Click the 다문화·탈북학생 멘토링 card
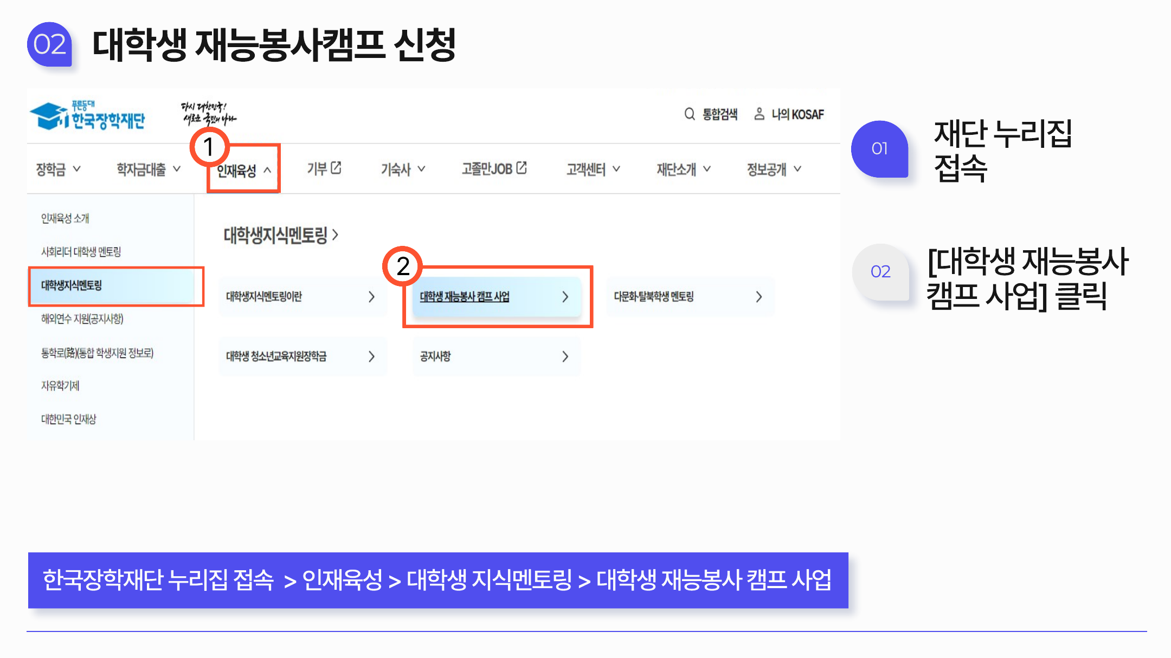The height and width of the screenshot is (658, 1171). click(x=690, y=297)
